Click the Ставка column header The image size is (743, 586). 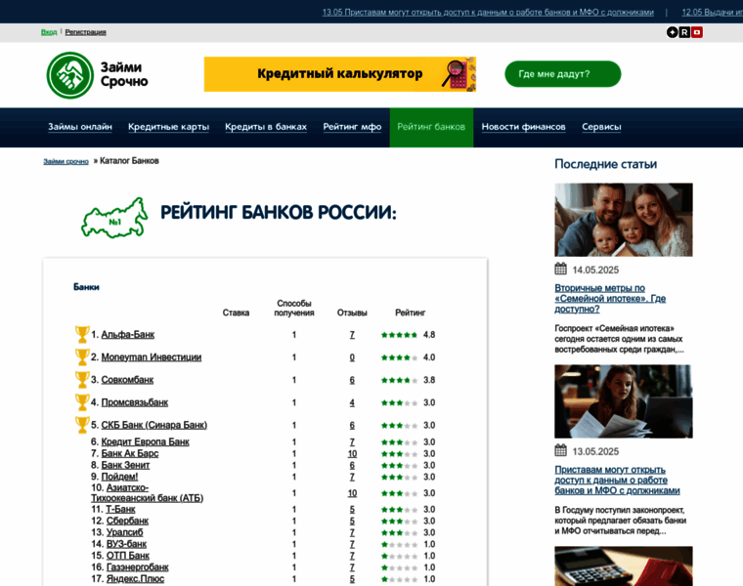pyautogui.click(x=236, y=313)
